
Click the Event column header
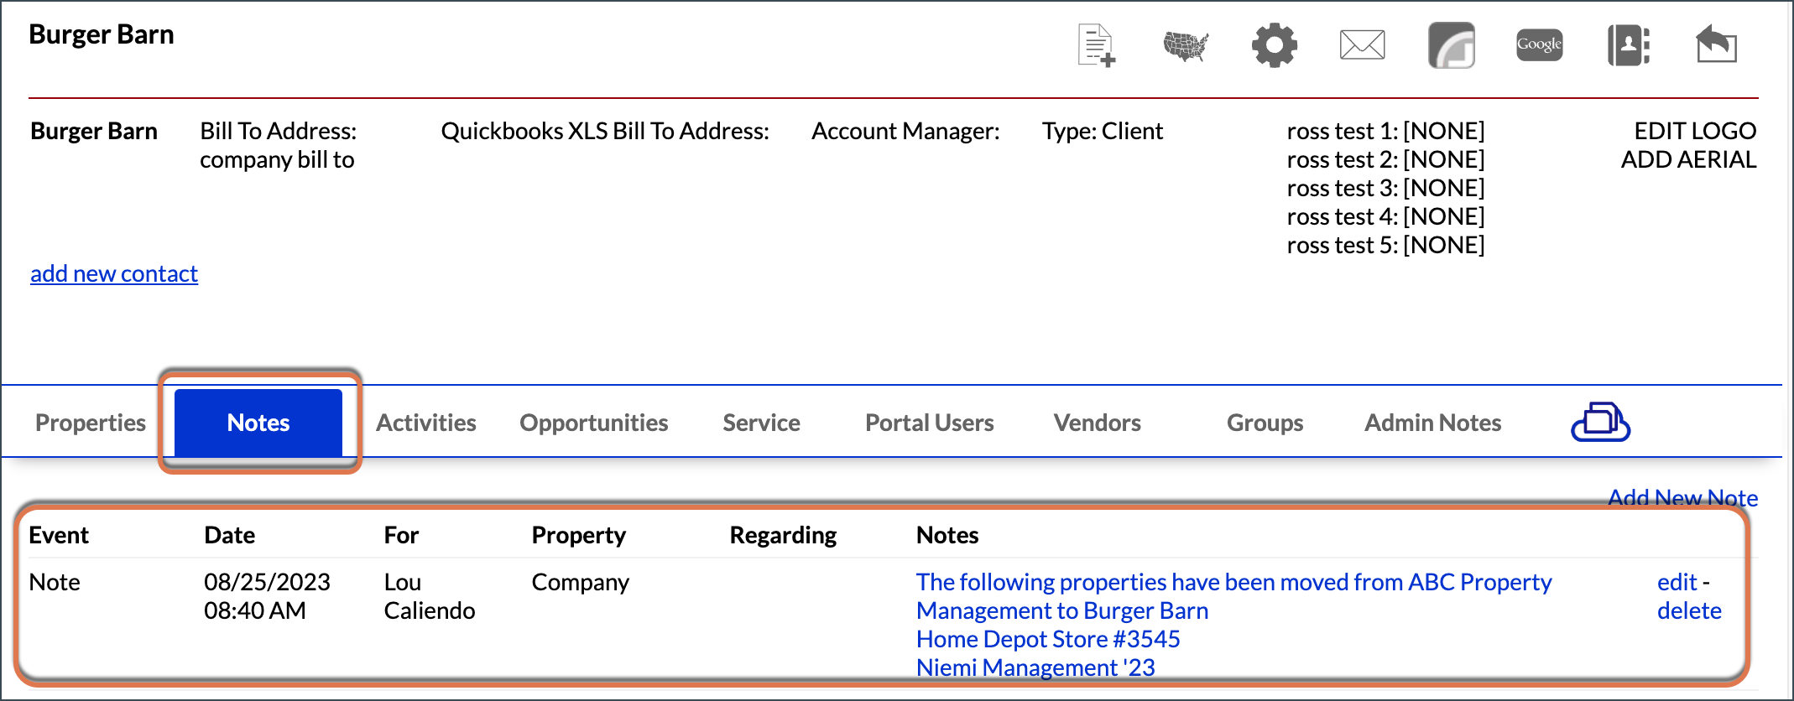pyautogui.click(x=59, y=535)
